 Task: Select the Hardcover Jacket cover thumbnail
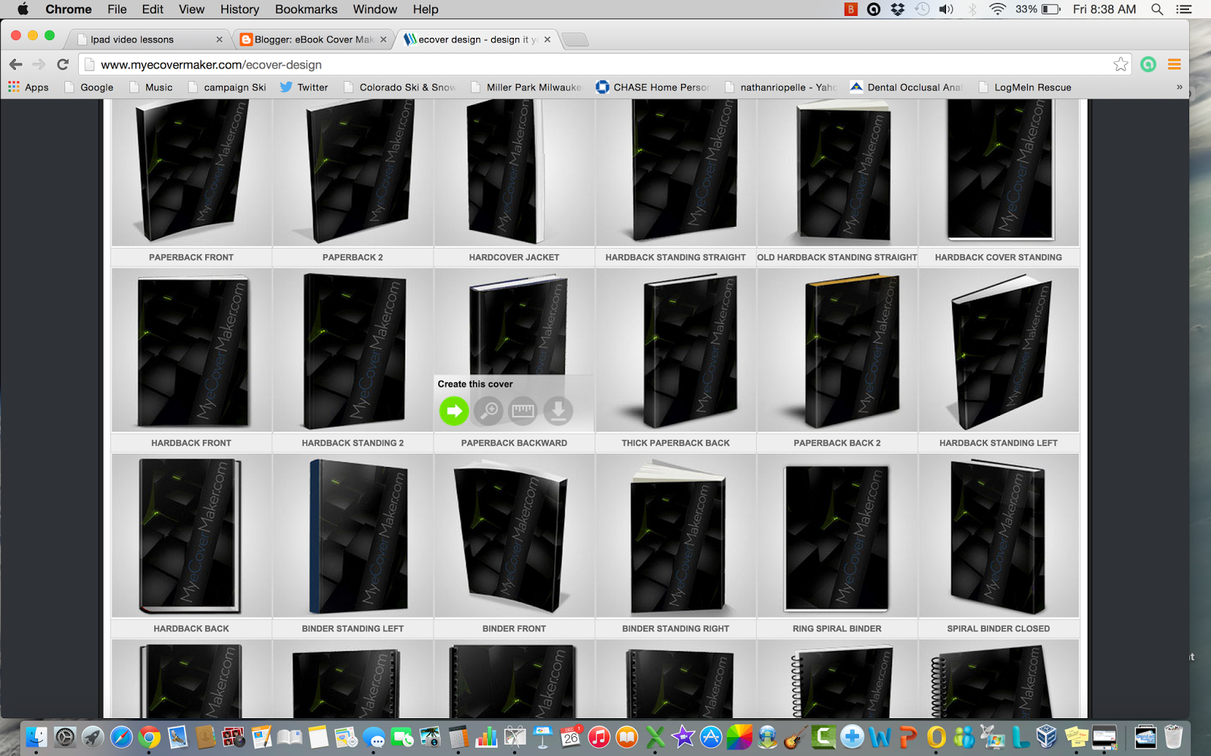514,172
